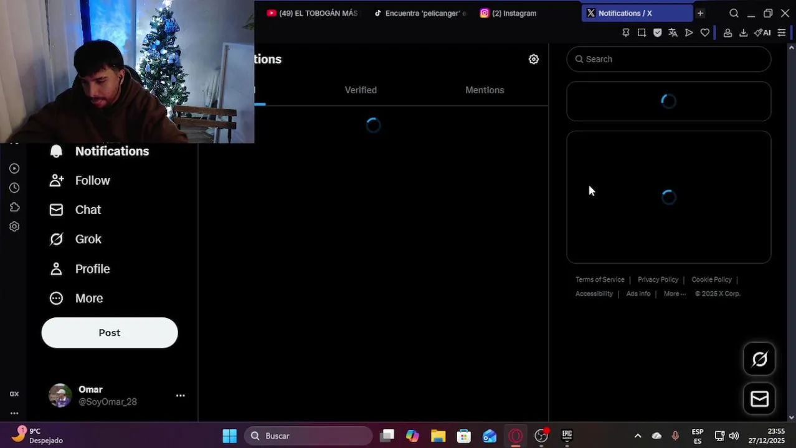
Task: Open Opera sidebar player icon
Action: (x=14, y=169)
